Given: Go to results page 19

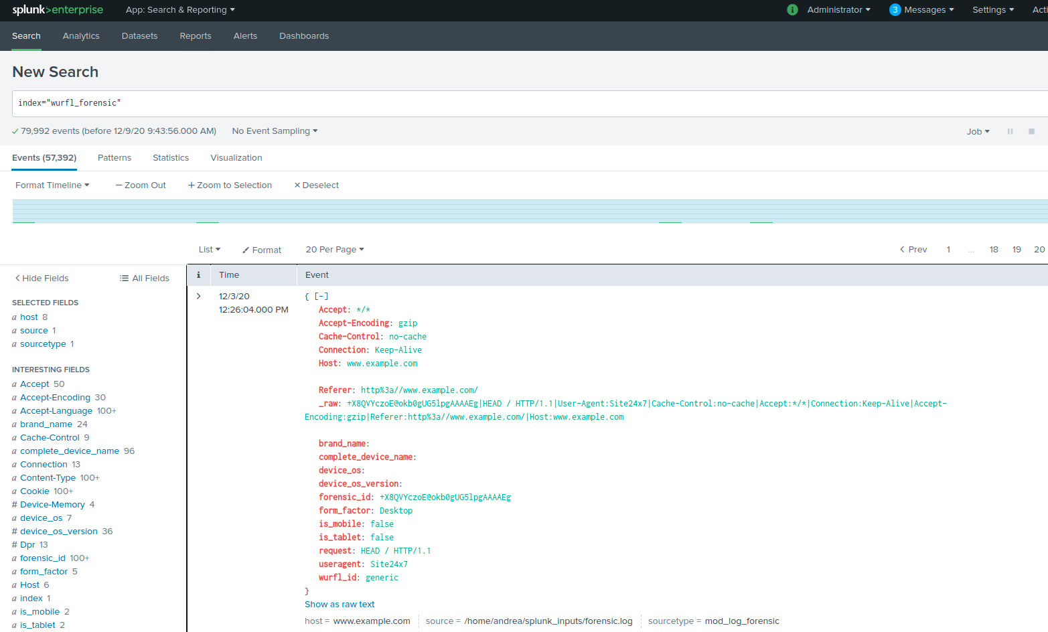Looking at the screenshot, I should click(x=1017, y=250).
